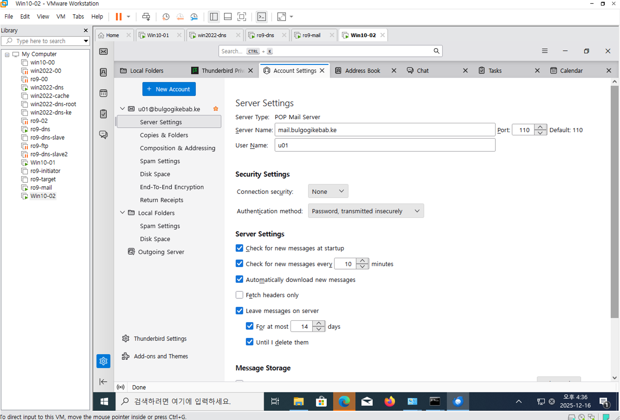Switch to Address Book tab in Thunderbird
Viewport: 620px width, 420px height.
[x=362, y=70]
